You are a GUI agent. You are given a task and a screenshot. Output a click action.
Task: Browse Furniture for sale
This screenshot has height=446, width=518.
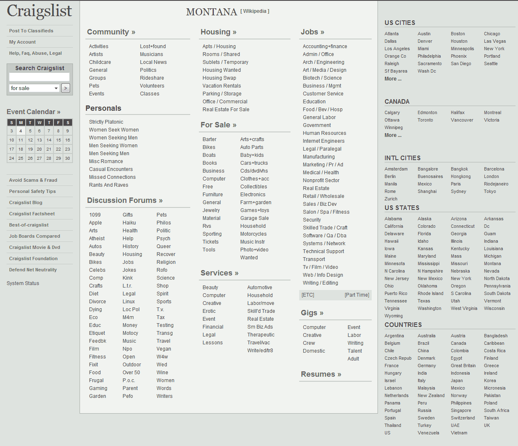[213, 195]
